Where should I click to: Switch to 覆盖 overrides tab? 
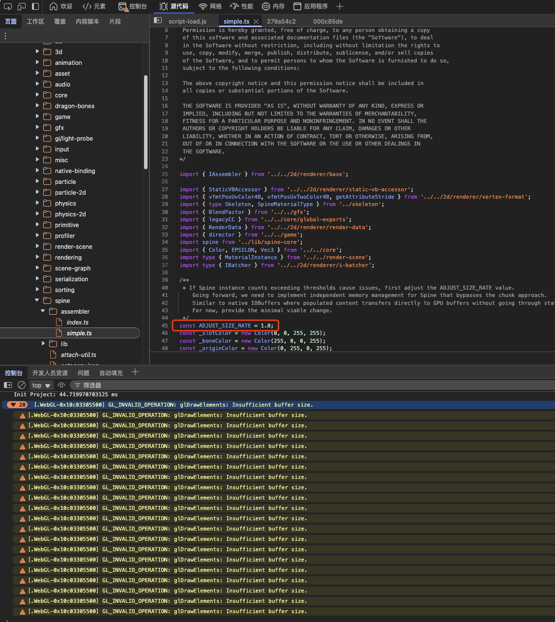click(60, 22)
